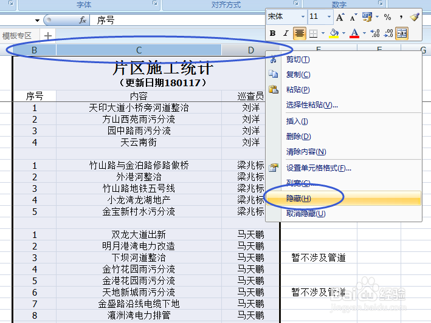The height and width of the screenshot is (323, 431).
Task: Apply the percent style
Action: [388, 17]
